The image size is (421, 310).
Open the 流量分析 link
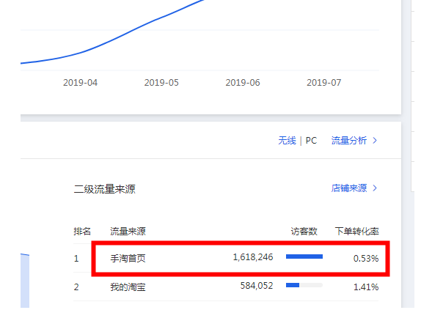click(349, 141)
